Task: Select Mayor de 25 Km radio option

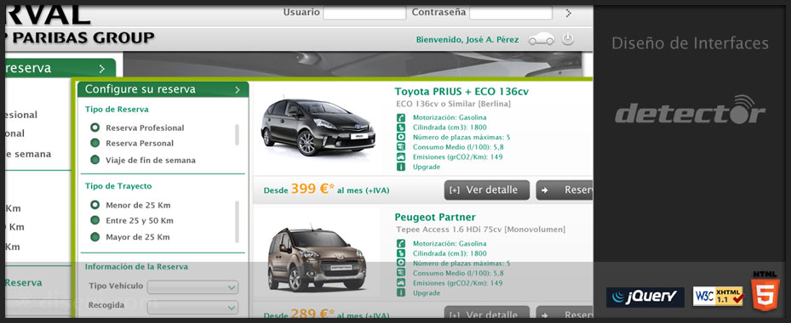Action: coord(95,236)
